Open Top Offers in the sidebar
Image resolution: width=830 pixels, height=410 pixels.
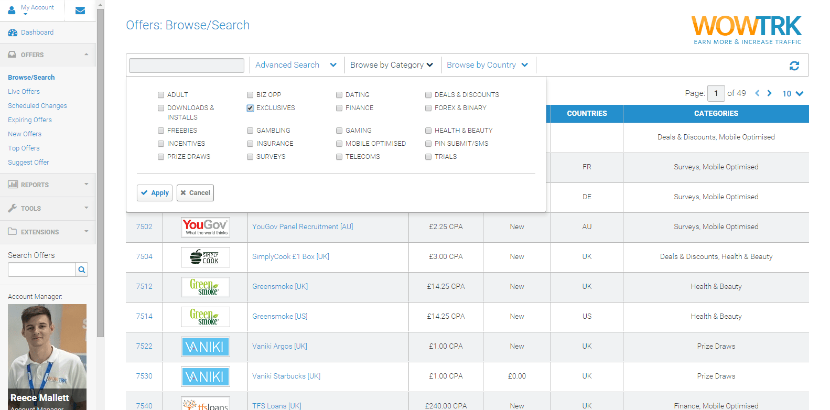coord(24,148)
